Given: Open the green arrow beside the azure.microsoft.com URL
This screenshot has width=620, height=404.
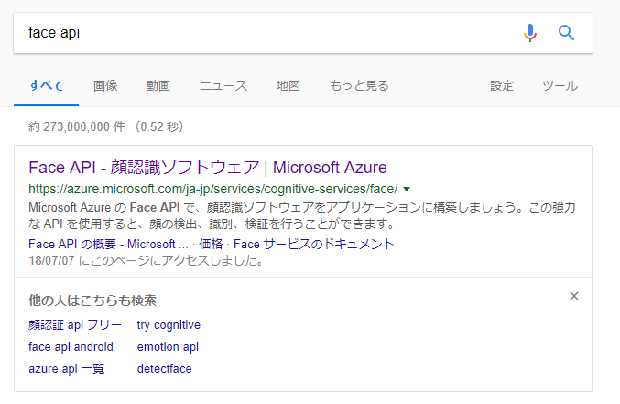Looking at the screenshot, I should coord(407,189).
